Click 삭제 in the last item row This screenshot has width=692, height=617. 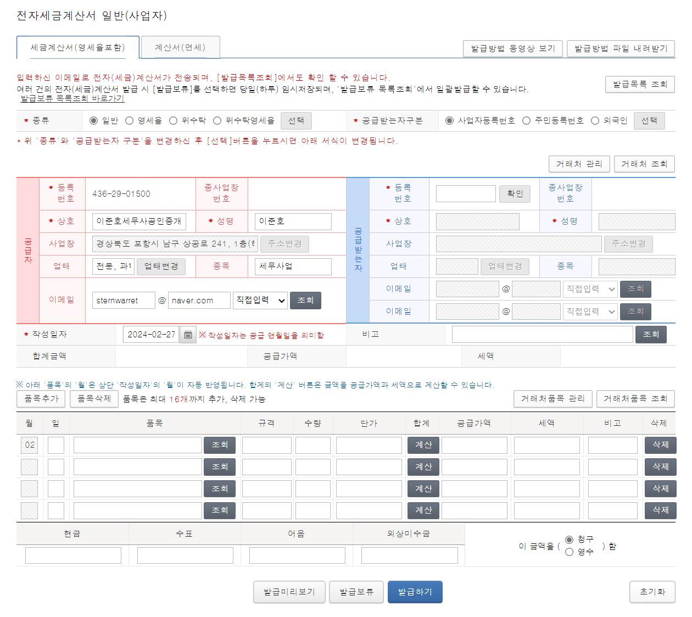coord(661,510)
